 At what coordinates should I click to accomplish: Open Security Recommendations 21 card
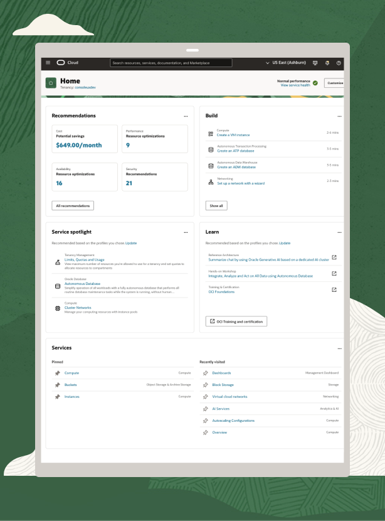click(155, 177)
